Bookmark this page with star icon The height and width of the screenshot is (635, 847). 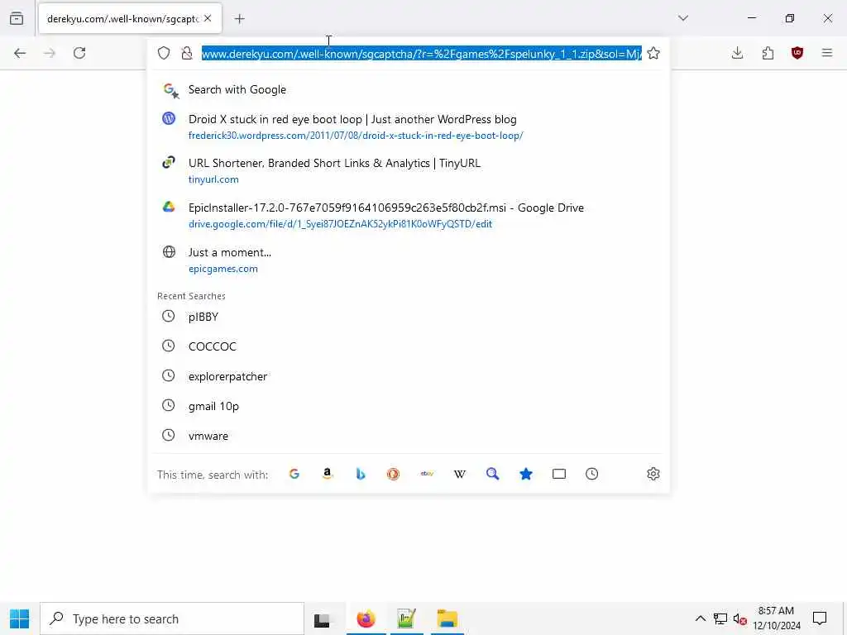click(653, 53)
